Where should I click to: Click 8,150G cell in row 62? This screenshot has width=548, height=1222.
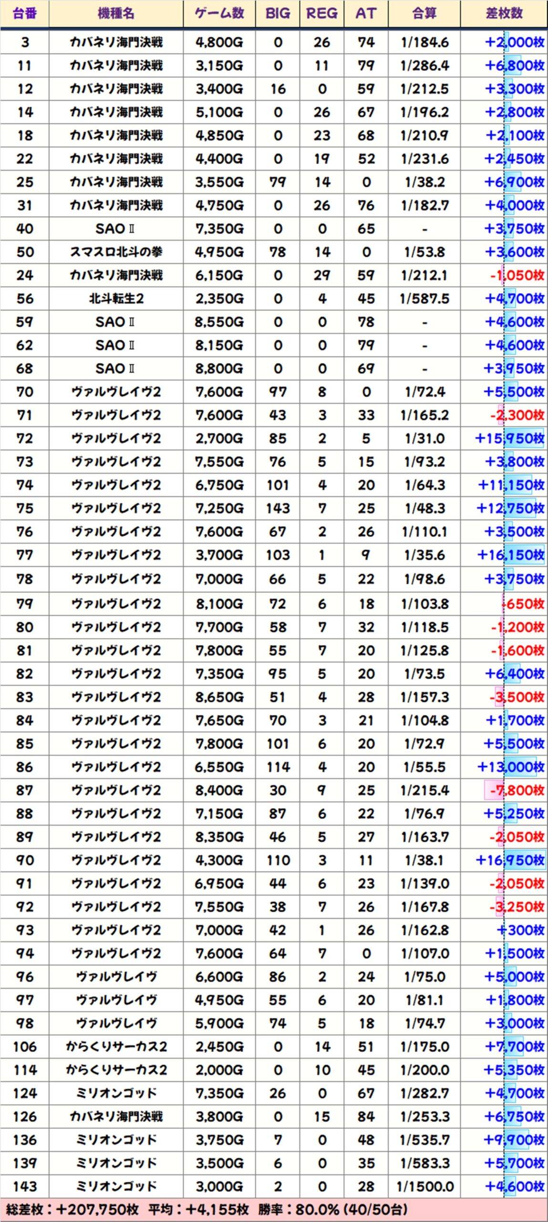click(x=219, y=345)
